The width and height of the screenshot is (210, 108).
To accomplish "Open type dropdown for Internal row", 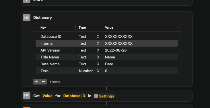I will coord(98,43).
